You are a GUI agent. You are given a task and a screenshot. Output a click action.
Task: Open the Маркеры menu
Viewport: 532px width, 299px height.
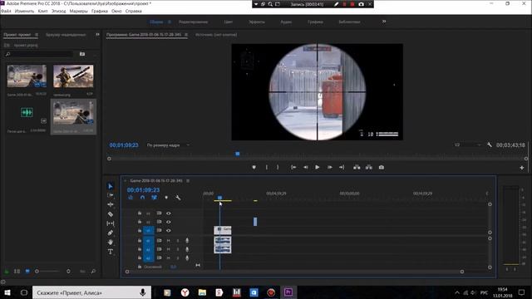pos(78,11)
